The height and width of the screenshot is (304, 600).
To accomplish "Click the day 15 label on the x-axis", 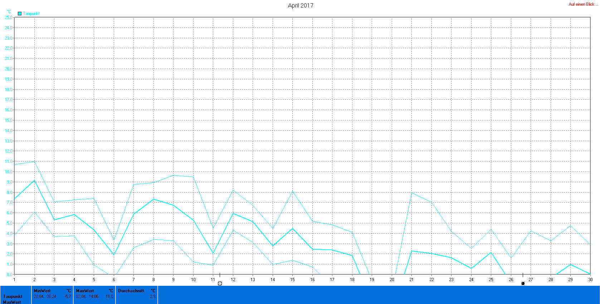I will click(x=292, y=280).
